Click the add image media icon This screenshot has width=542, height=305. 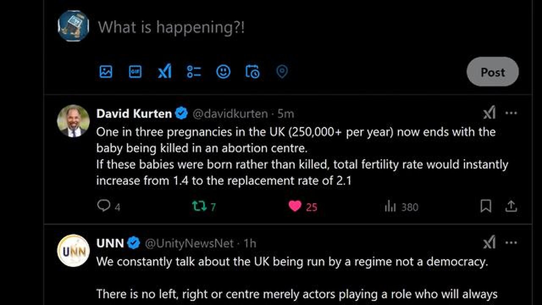[x=106, y=72]
